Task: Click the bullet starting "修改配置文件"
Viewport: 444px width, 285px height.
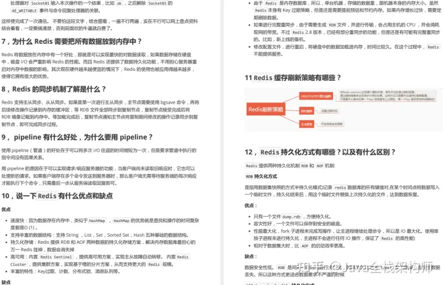Action: pyautogui.click(x=347, y=51)
